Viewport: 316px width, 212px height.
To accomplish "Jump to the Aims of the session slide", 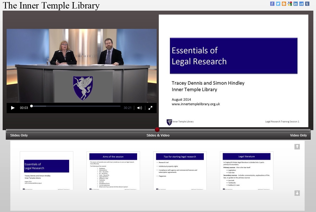I will [113, 171].
